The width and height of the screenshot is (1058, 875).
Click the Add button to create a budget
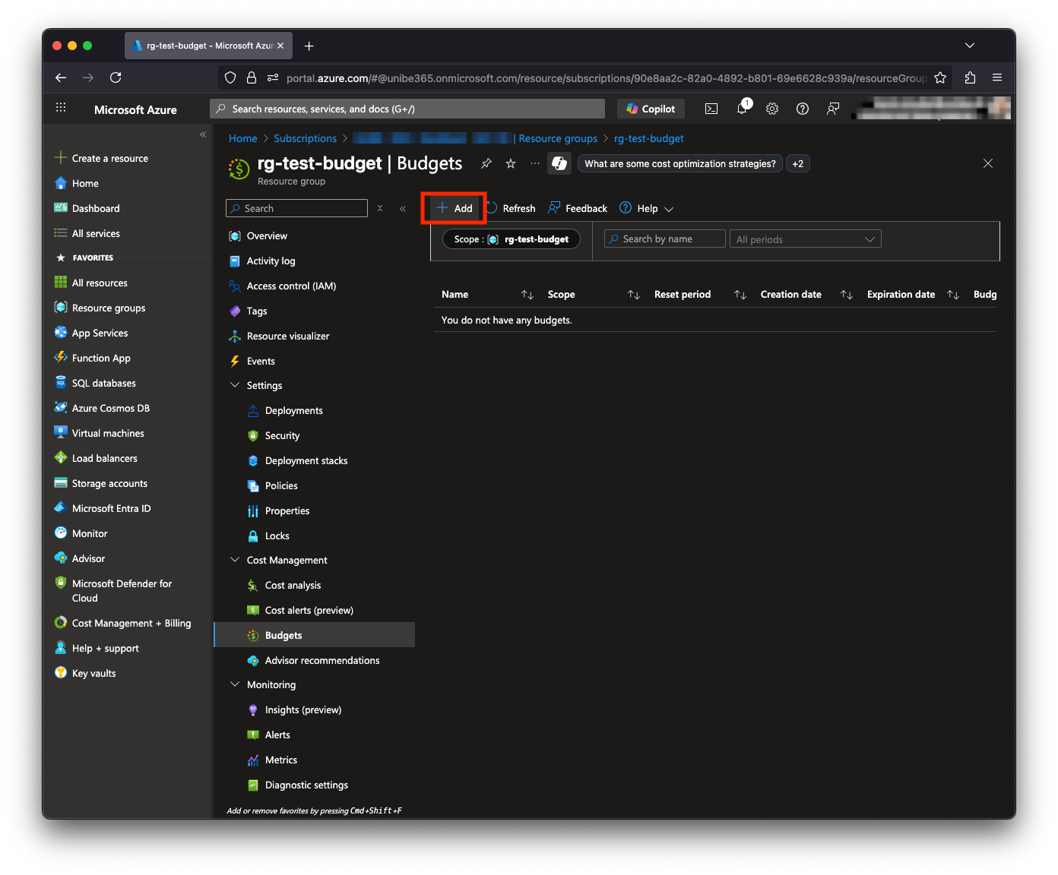click(x=454, y=207)
